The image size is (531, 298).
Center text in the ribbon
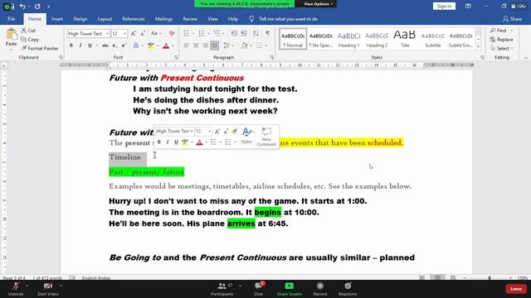click(196, 46)
